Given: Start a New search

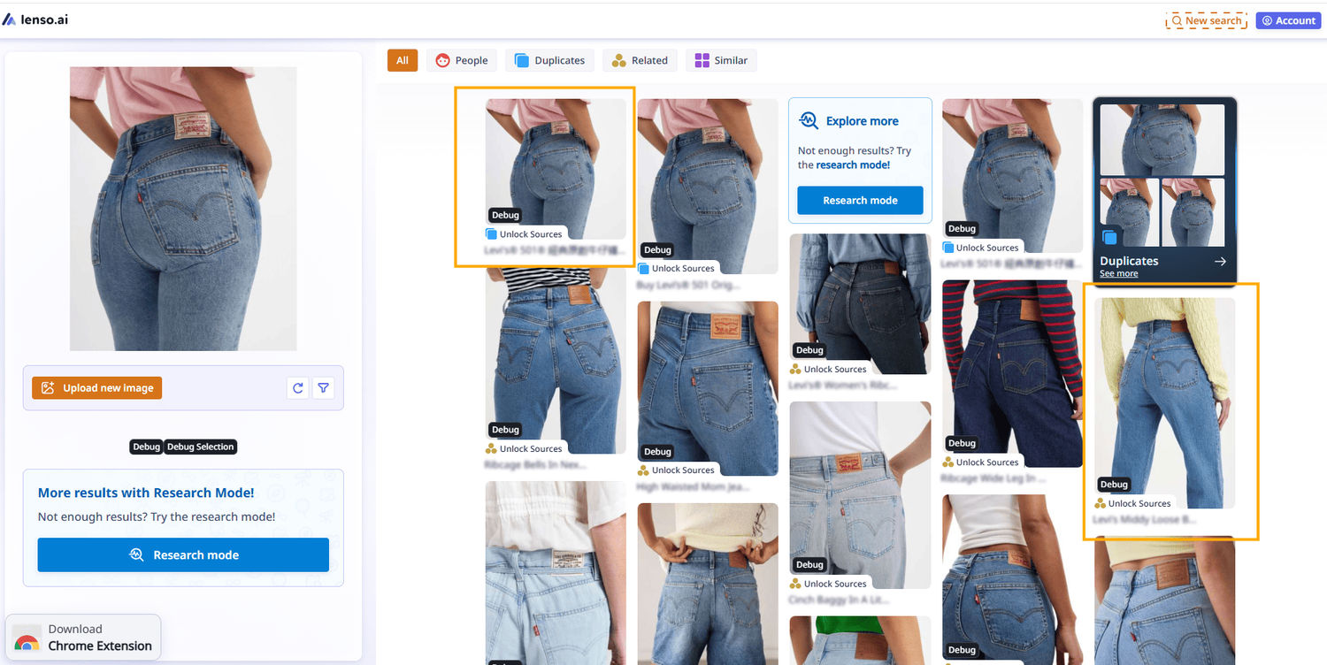Looking at the screenshot, I should (x=1207, y=20).
